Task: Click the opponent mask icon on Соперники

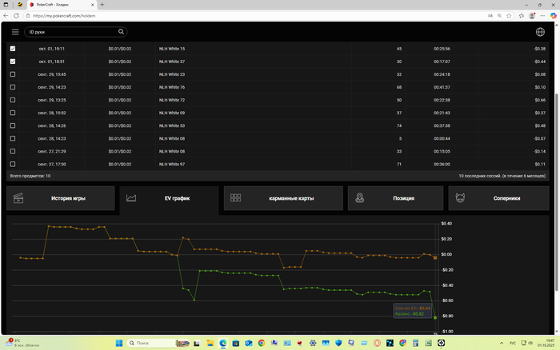Action: (x=460, y=197)
